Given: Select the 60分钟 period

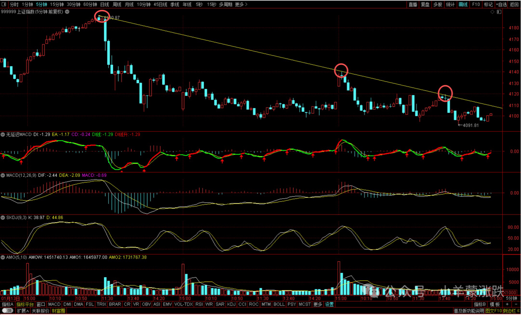Looking at the screenshot, I should click(90, 5).
